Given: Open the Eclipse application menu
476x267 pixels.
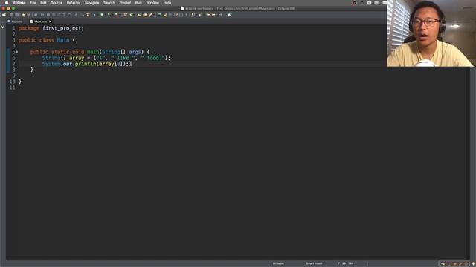Looking at the screenshot, I should (x=19, y=3).
